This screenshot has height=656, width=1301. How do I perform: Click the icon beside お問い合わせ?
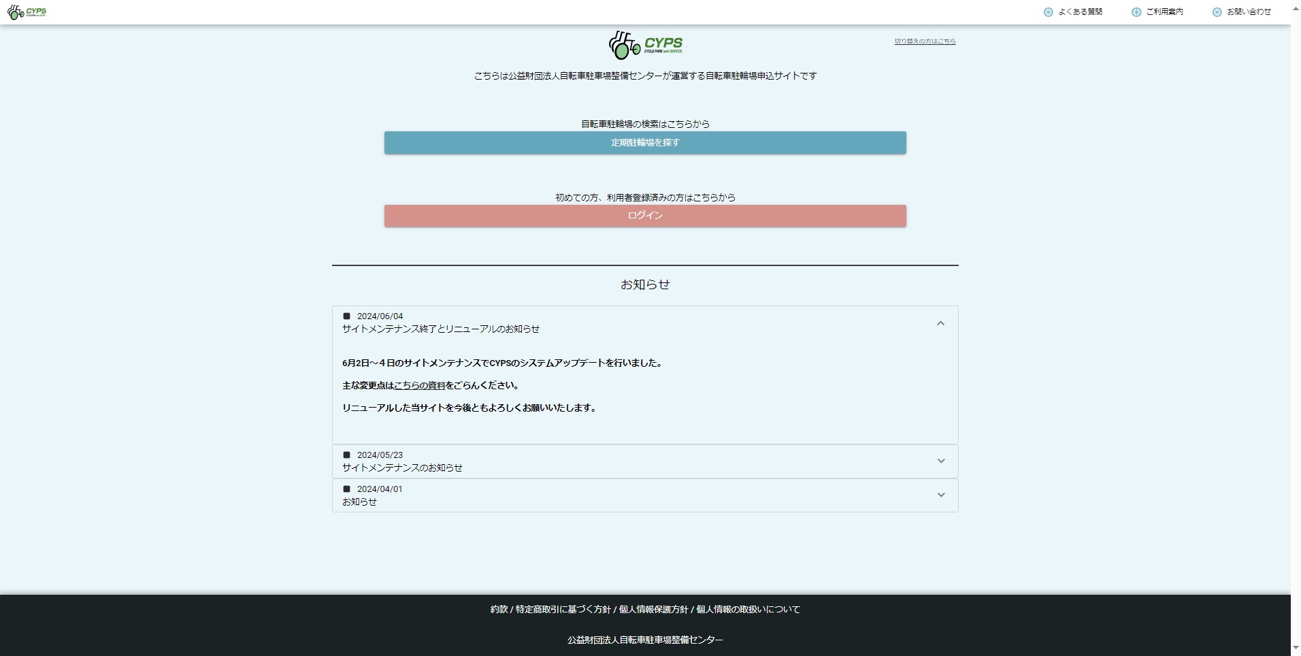(x=1217, y=12)
